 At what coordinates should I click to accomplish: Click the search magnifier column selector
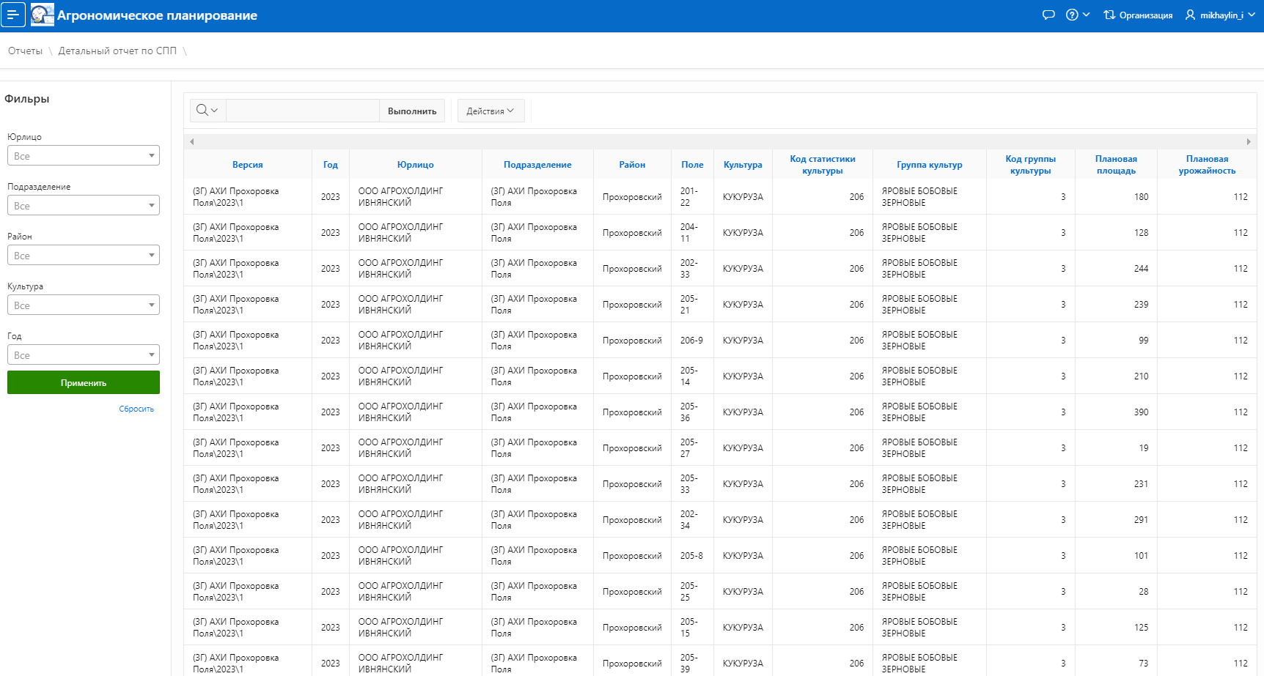(x=207, y=111)
